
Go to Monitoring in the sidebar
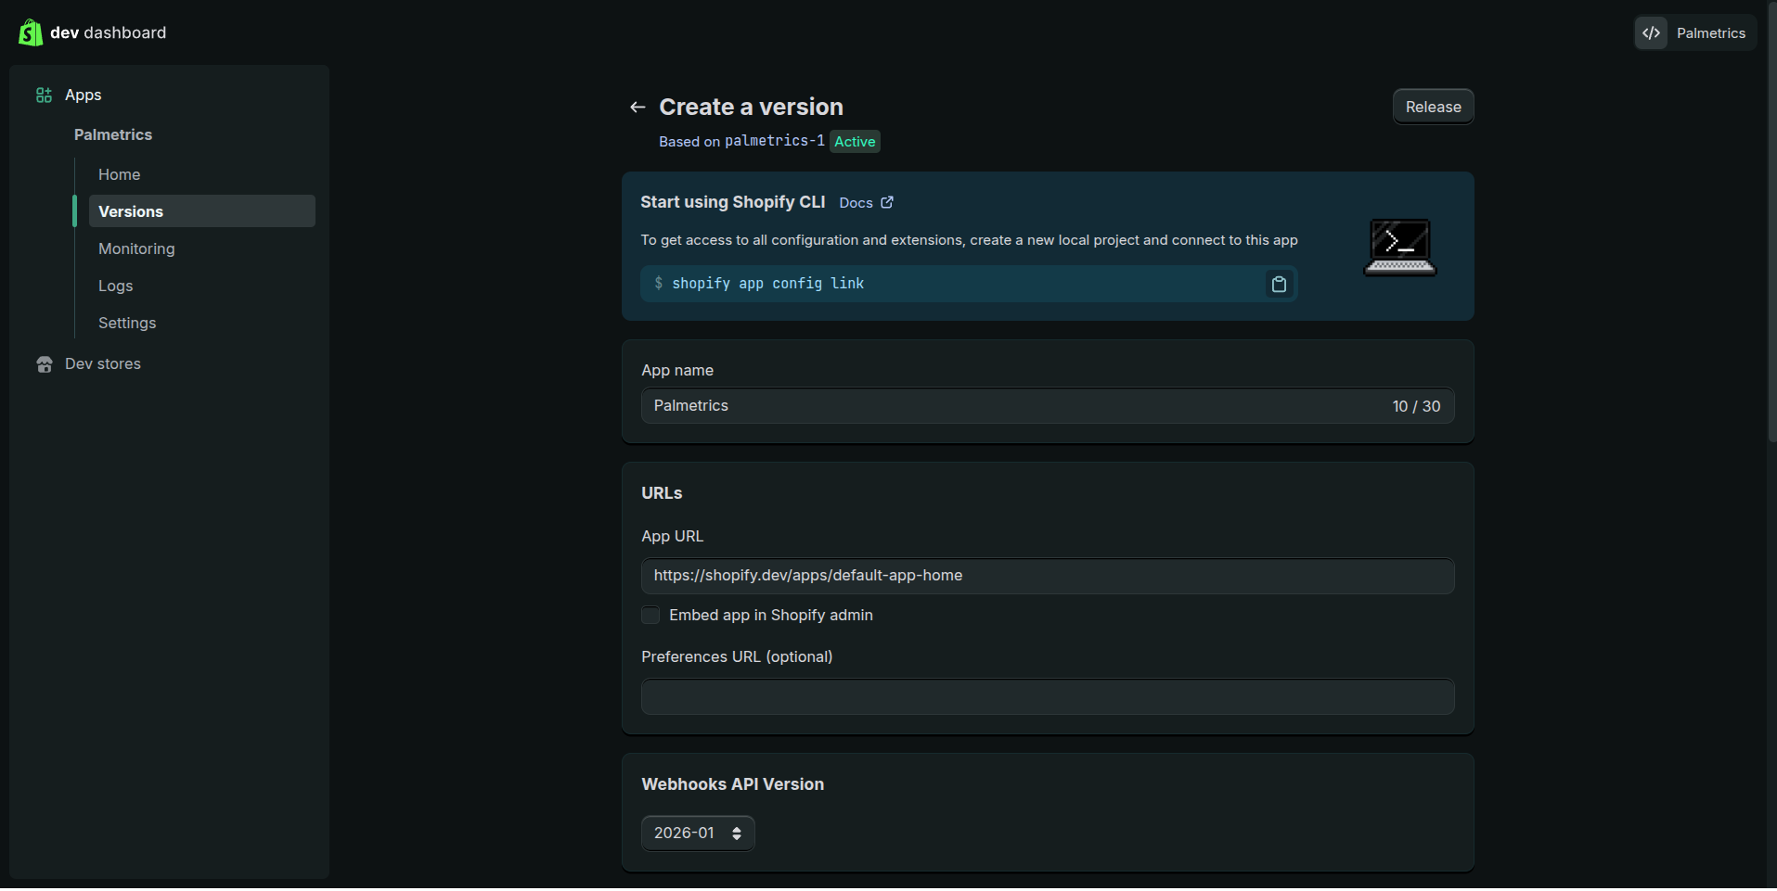[x=136, y=248]
